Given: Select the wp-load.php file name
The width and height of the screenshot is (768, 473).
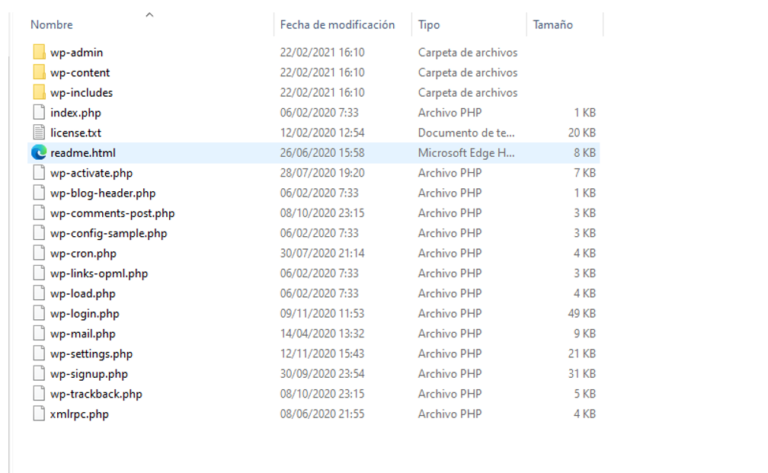Looking at the screenshot, I should click(83, 293).
